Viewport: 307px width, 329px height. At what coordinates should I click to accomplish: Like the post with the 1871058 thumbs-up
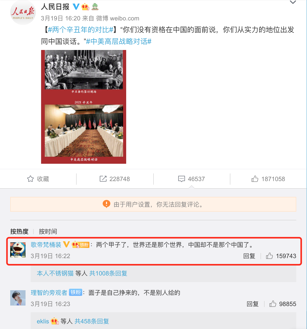(268, 179)
